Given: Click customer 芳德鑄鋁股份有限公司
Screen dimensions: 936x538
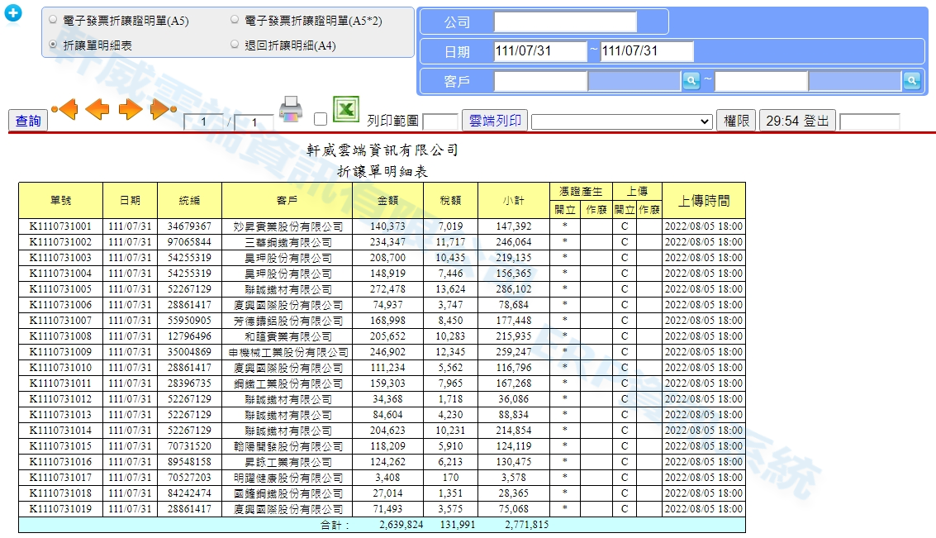Looking at the screenshot, I should point(287,321).
